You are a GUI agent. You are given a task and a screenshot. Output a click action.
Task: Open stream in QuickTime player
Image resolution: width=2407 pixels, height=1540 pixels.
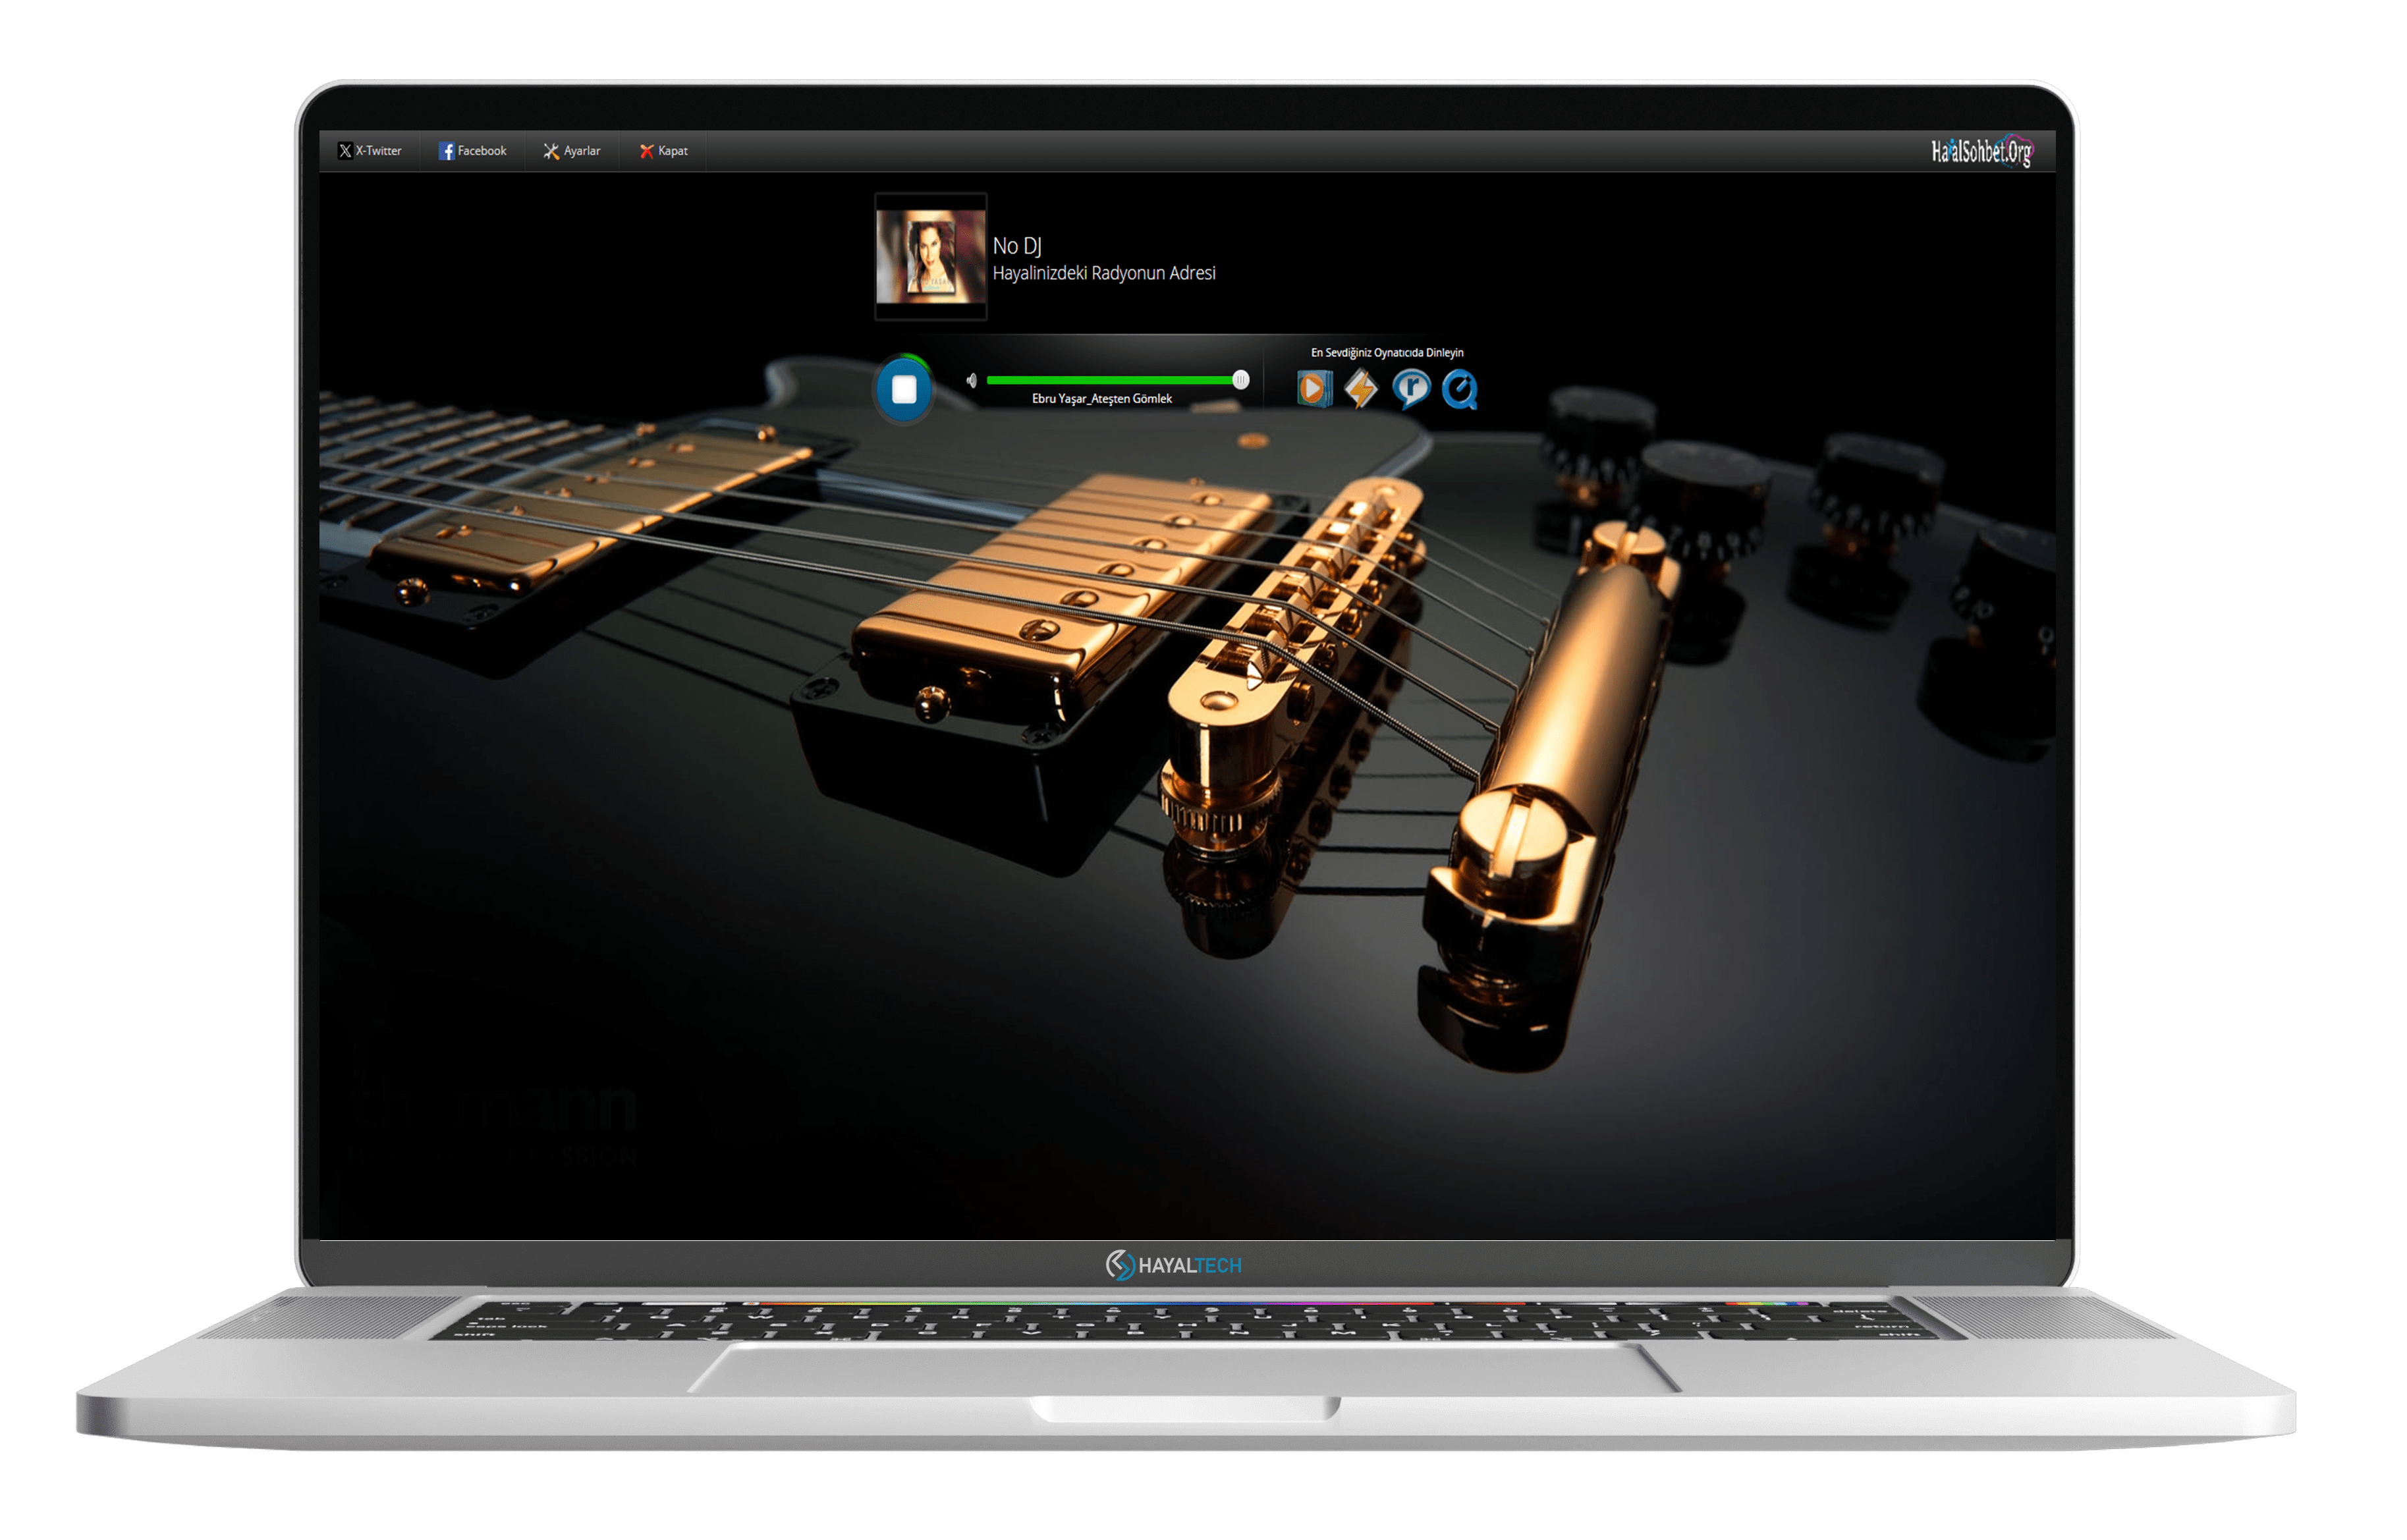coord(1459,389)
